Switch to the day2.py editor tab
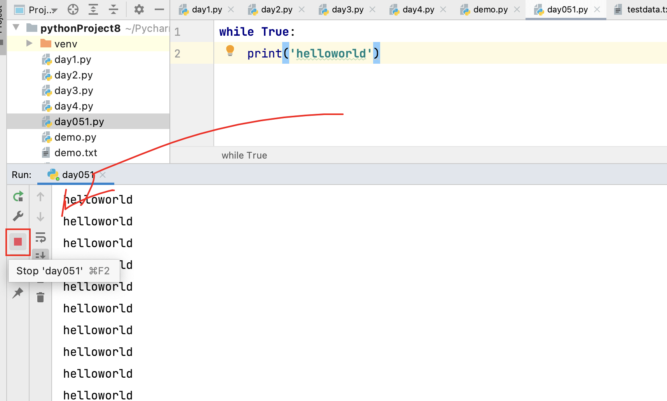 [276, 10]
